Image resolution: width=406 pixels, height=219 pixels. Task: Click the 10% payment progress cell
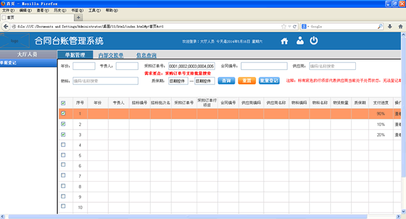381,124
